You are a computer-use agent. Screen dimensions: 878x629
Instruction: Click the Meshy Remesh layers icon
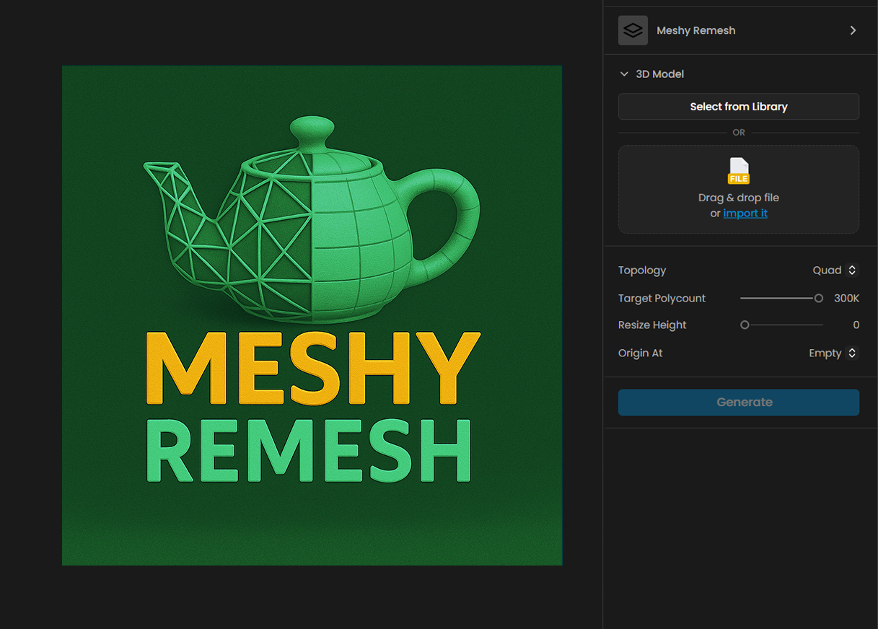point(633,30)
